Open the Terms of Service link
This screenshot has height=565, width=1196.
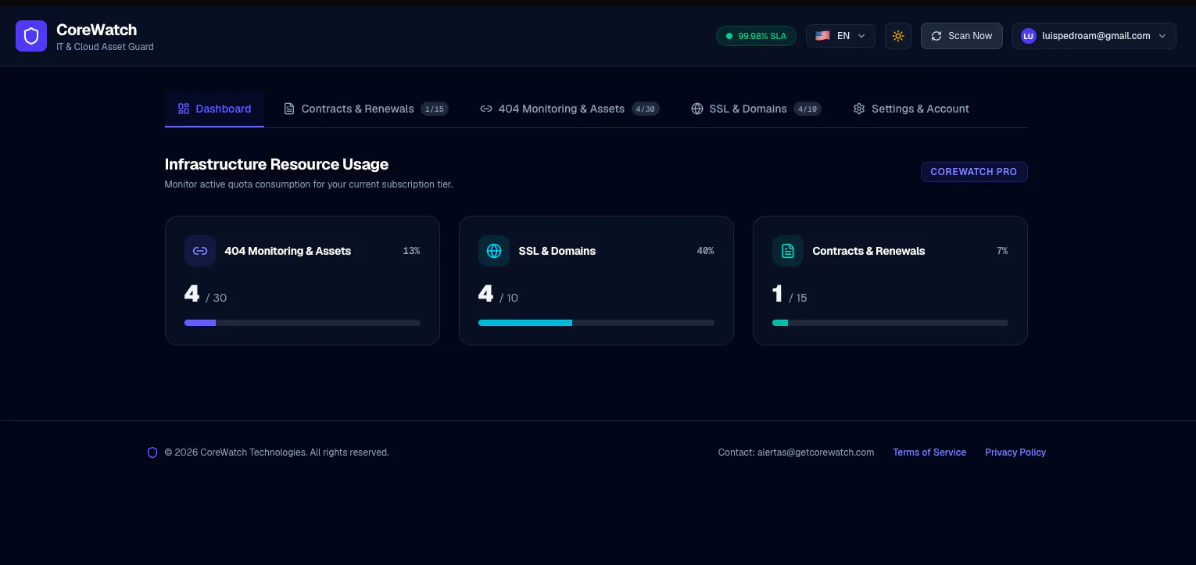[929, 452]
